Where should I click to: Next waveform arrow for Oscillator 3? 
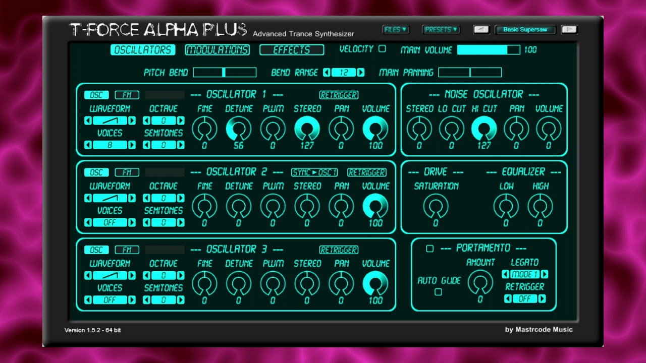click(132, 276)
